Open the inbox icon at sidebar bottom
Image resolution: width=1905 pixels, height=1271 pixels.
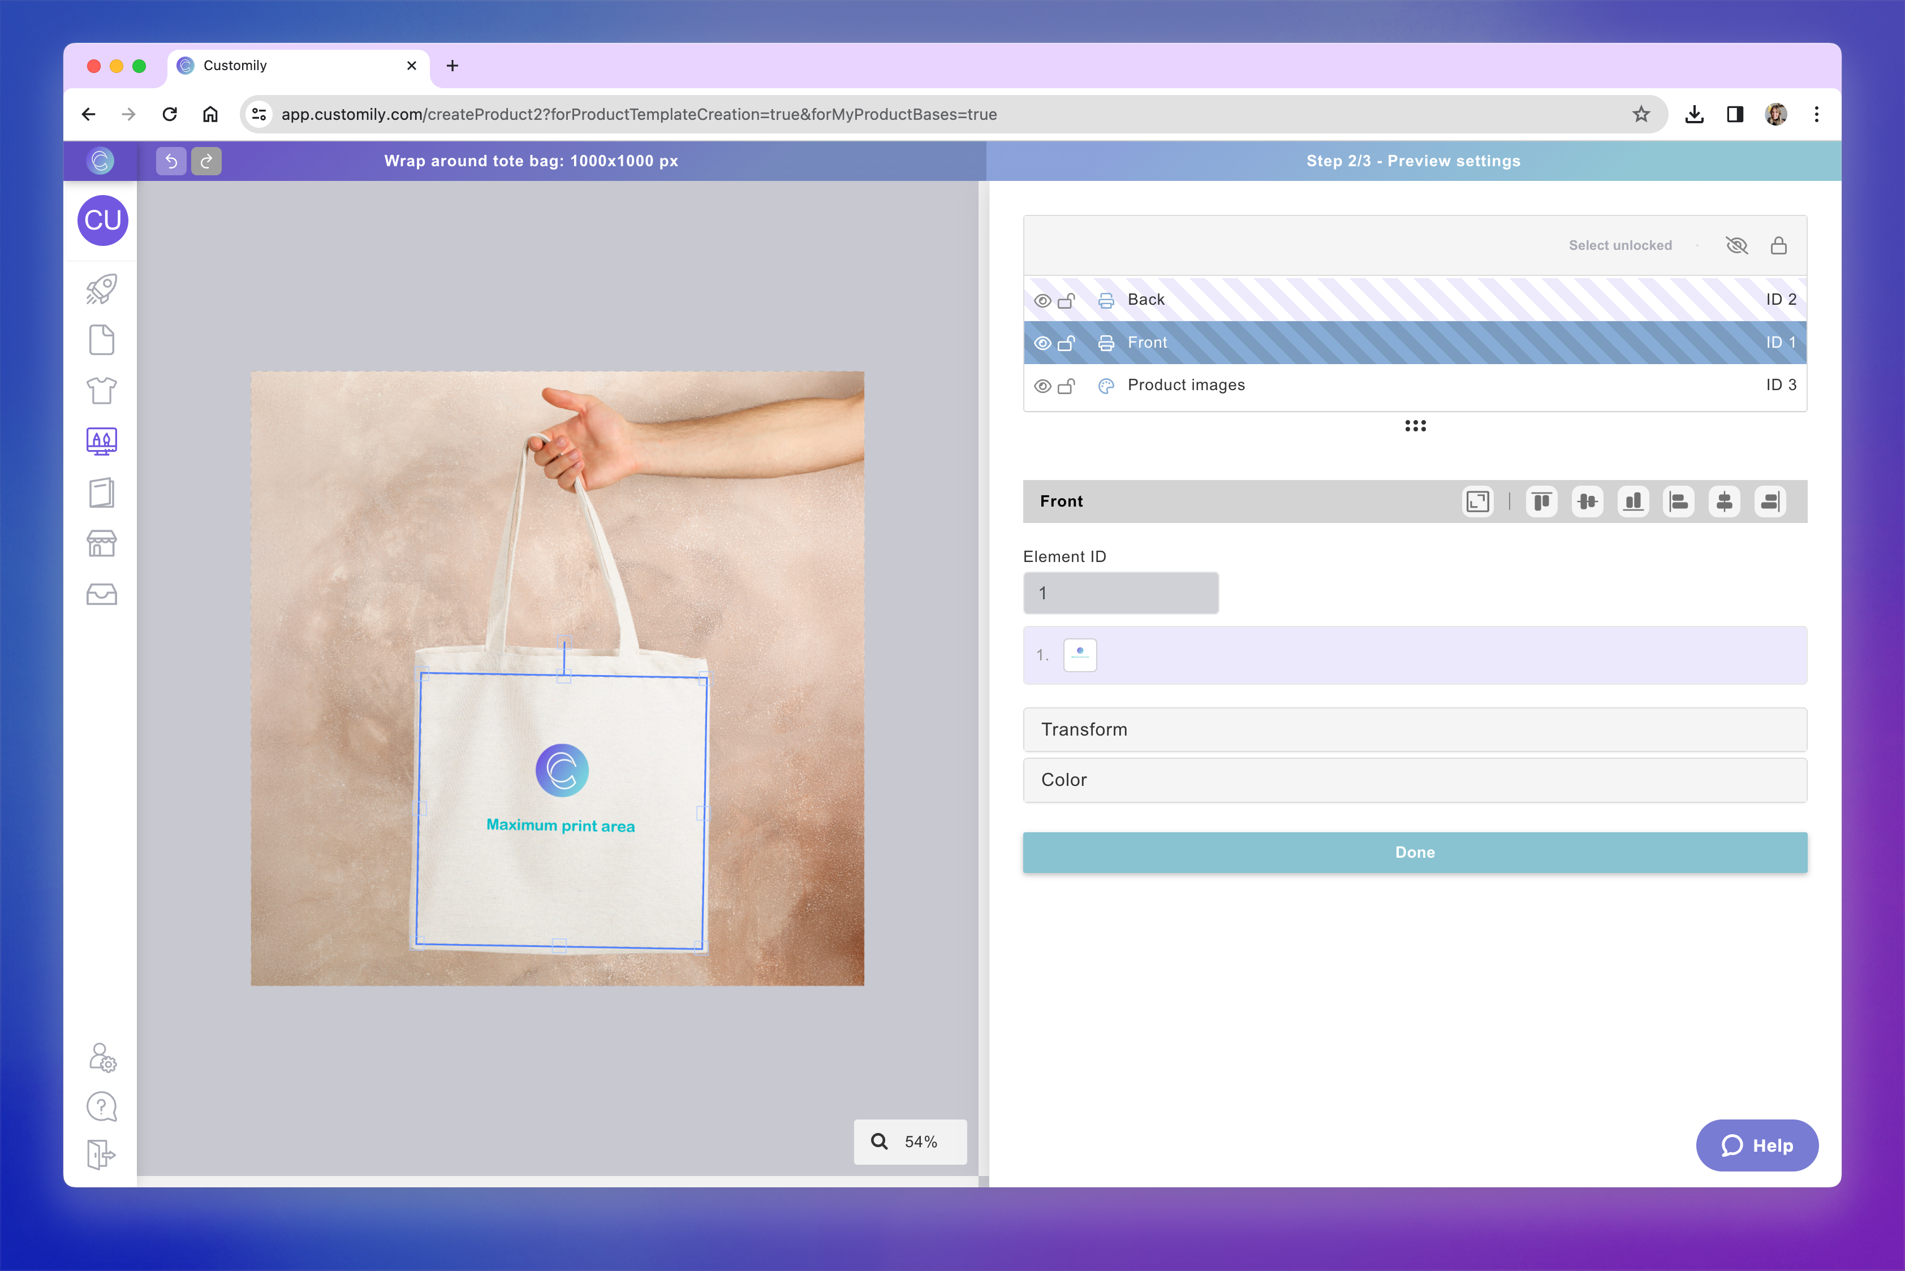click(101, 594)
